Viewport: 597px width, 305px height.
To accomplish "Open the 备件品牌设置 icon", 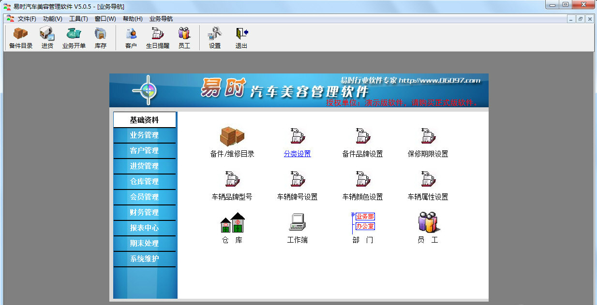I will (x=363, y=136).
